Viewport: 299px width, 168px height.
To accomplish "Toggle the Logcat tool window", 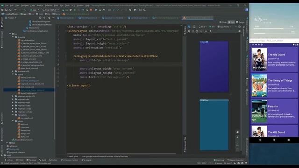I will (86, 160).
